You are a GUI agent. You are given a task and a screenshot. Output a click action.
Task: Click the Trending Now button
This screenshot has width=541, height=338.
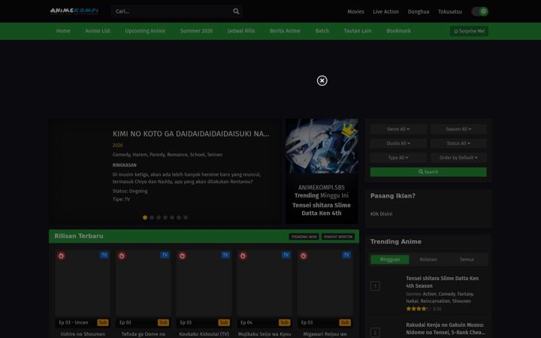[x=304, y=237]
